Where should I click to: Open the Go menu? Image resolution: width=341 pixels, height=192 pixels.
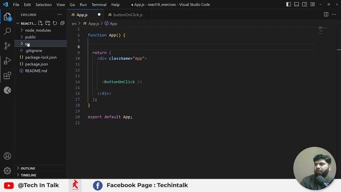pos(72,5)
